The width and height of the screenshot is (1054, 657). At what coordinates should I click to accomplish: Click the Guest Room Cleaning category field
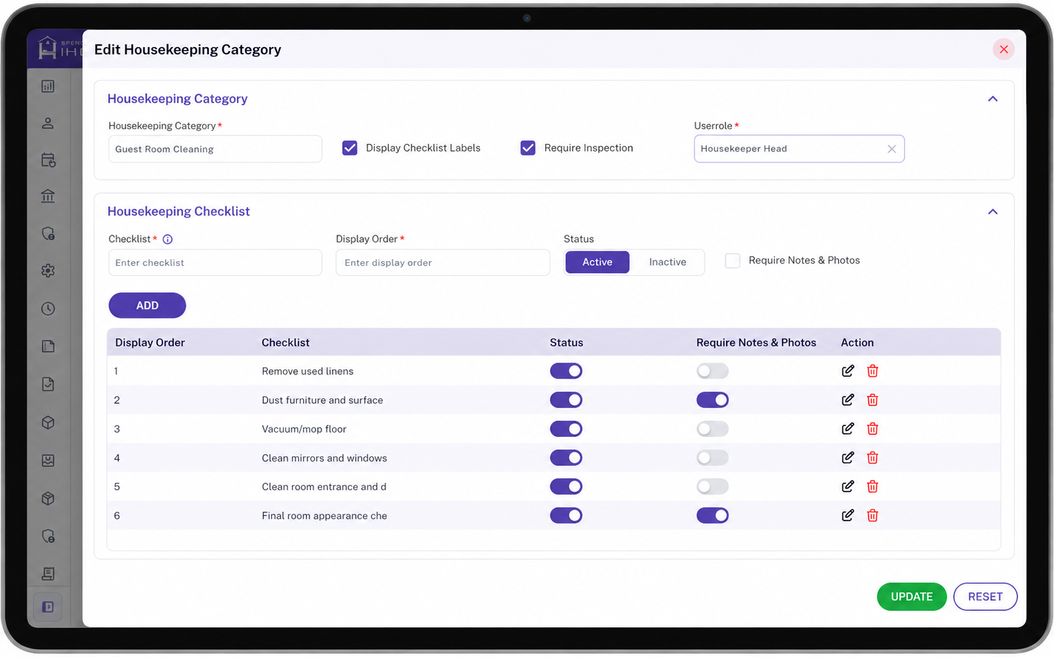tap(215, 149)
